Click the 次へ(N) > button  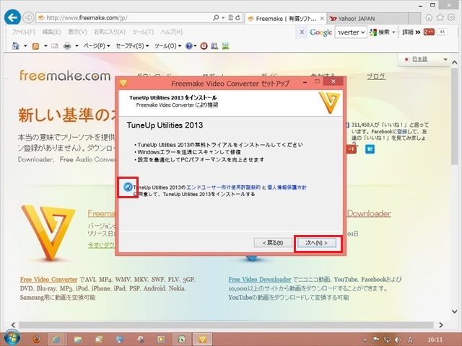point(317,243)
